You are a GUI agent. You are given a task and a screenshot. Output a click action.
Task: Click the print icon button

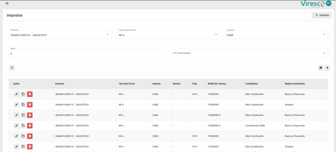321,68
